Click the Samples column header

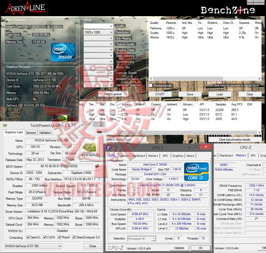click(x=221, y=104)
